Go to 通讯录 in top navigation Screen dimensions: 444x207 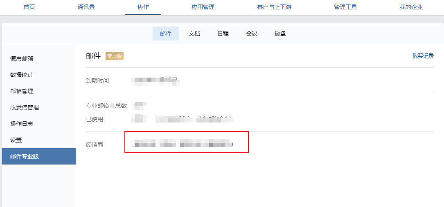pos(86,7)
